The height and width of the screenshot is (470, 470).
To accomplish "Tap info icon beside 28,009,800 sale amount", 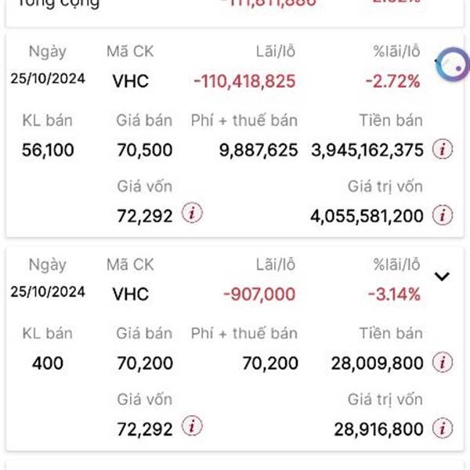I will click(x=443, y=363).
